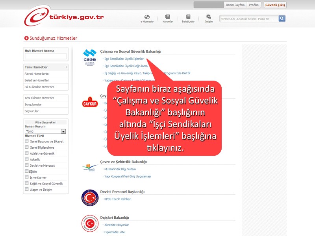Open Müteahhitlik Bilgi Sistemi link
315x236 pixels.
[120, 169]
